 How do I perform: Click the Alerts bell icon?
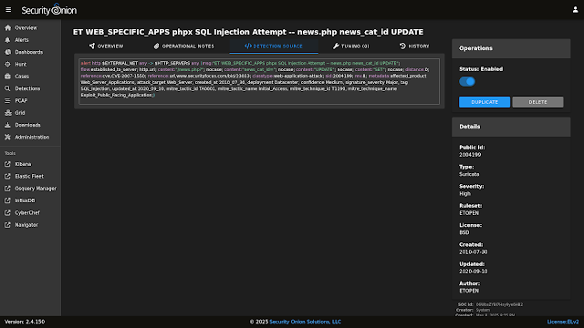[7, 40]
